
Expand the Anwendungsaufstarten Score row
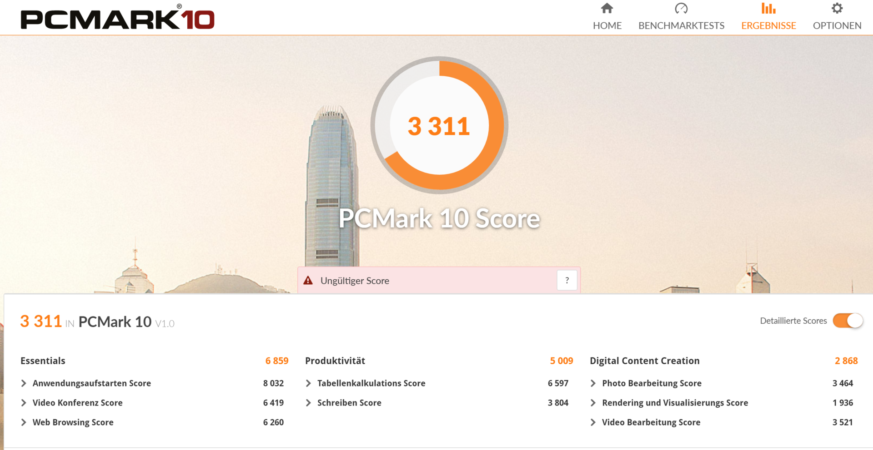coord(24,383)
